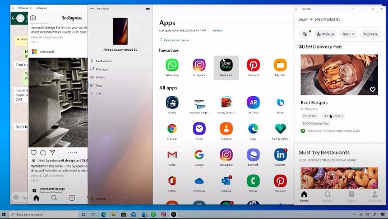
Task: Launch Gmail from All apps
Action: click(172, 155)
